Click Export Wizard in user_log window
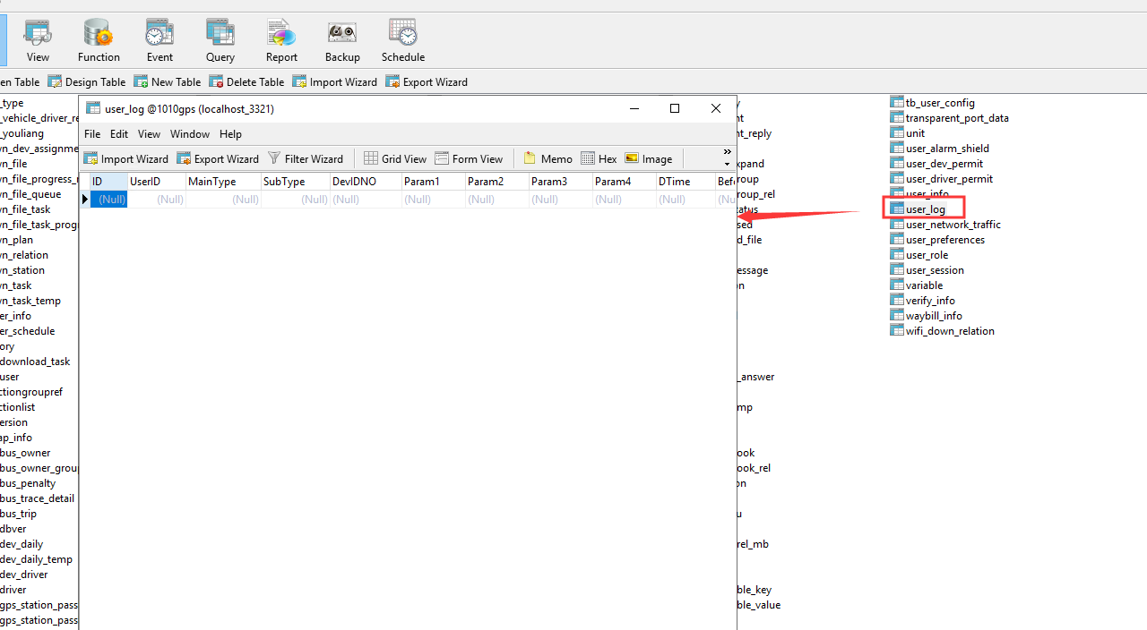Viewport: 1147px width, 630px height. [x=218, y=158]
